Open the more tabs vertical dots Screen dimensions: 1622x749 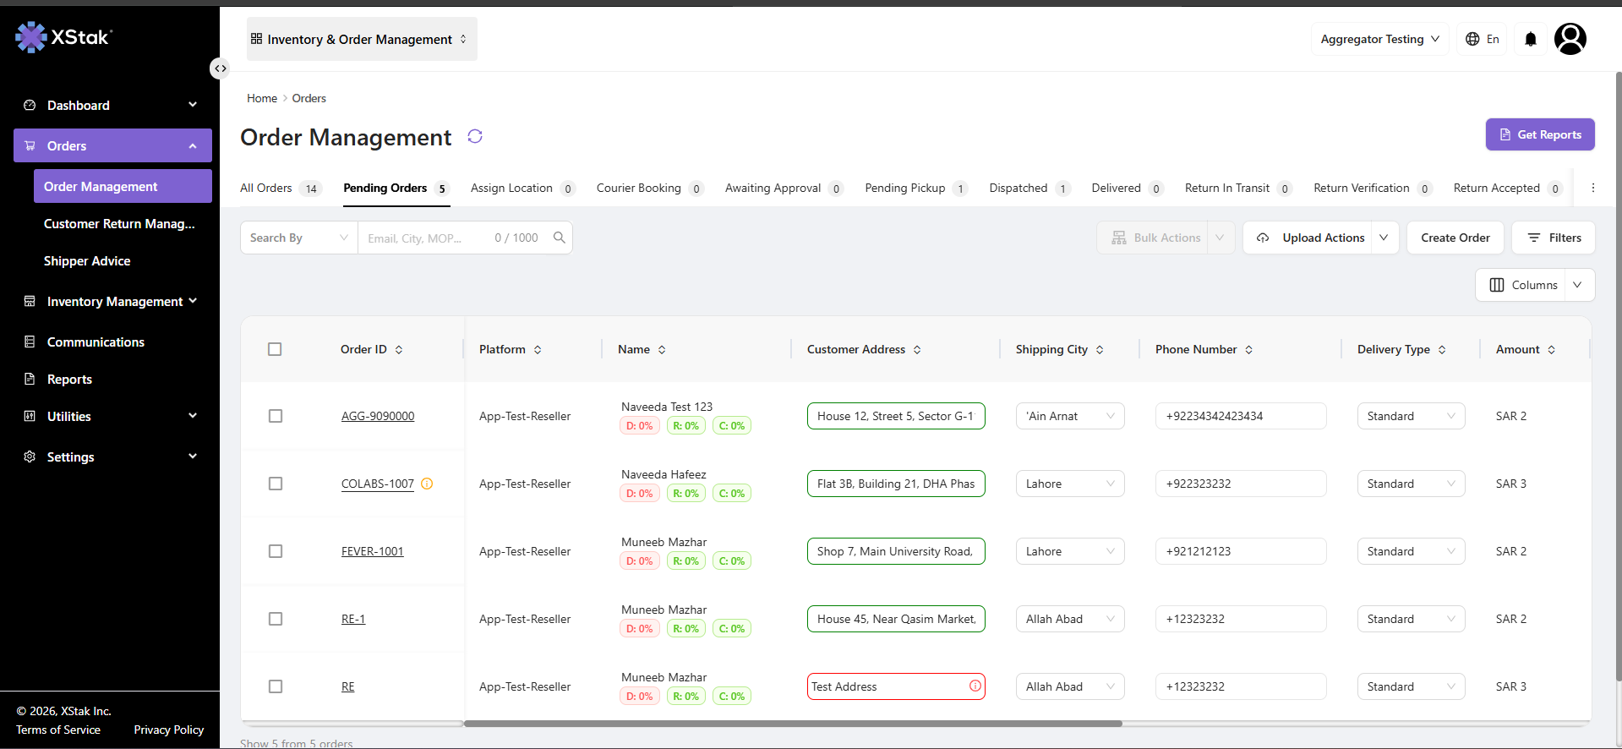[1593, 188]
